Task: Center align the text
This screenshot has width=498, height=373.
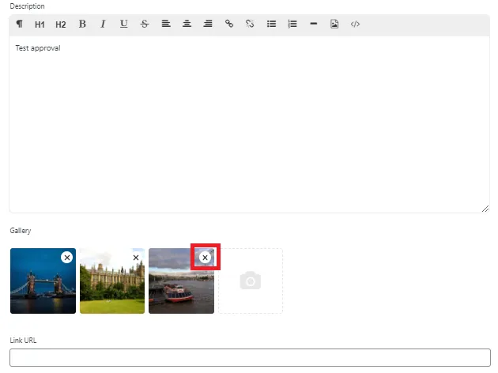Action: 187,24
